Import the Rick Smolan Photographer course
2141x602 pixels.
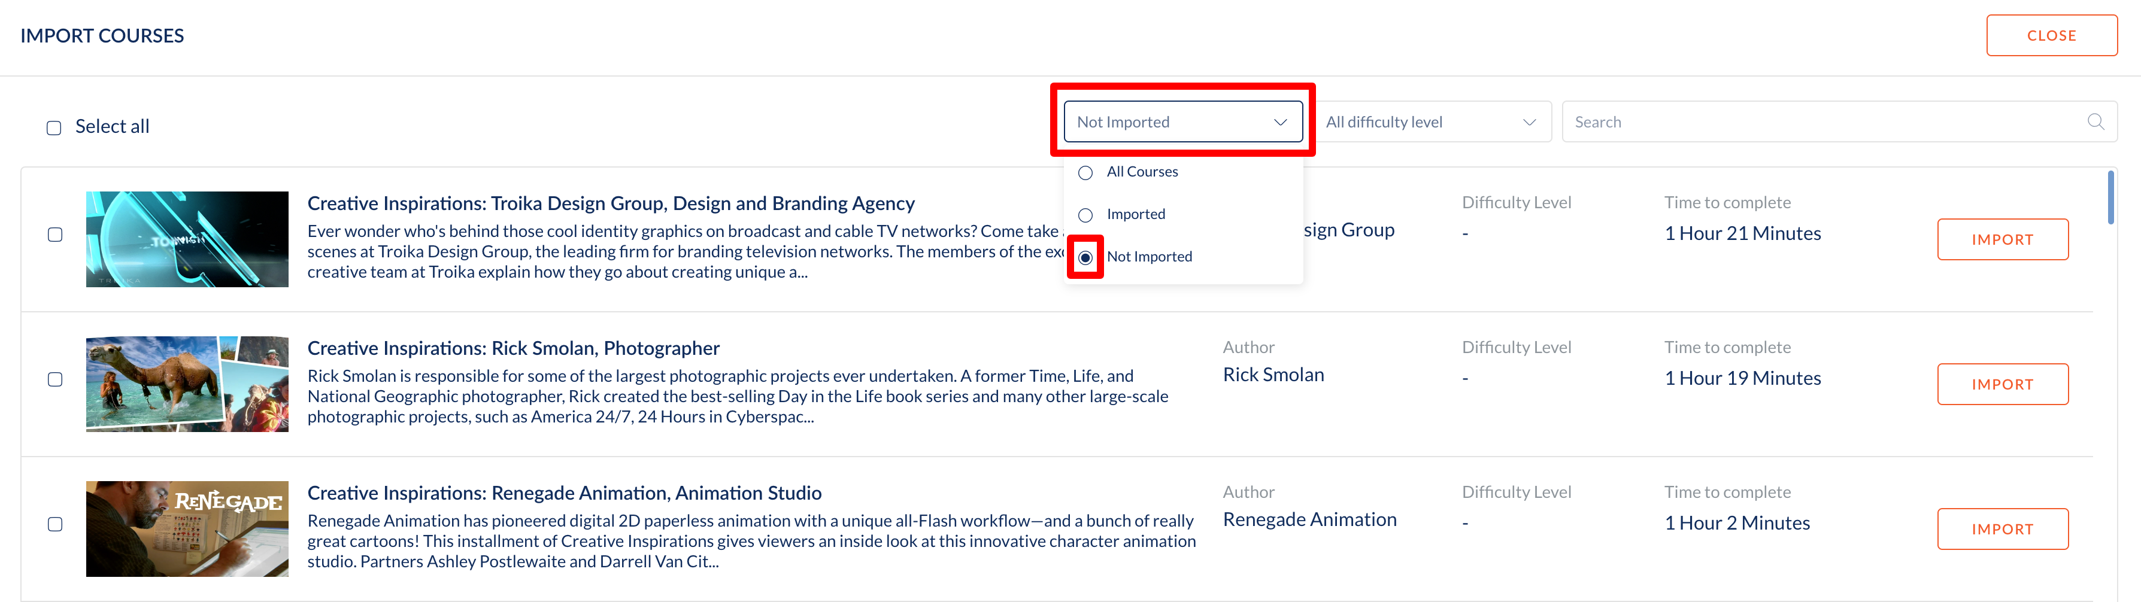point(2002,384)
